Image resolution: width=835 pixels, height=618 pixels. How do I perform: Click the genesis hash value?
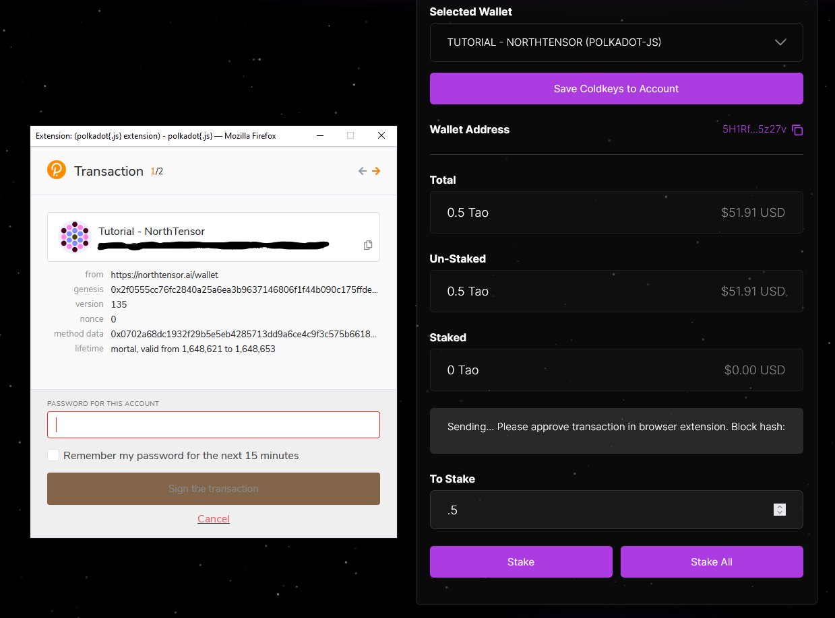click(x=244, y=289)
